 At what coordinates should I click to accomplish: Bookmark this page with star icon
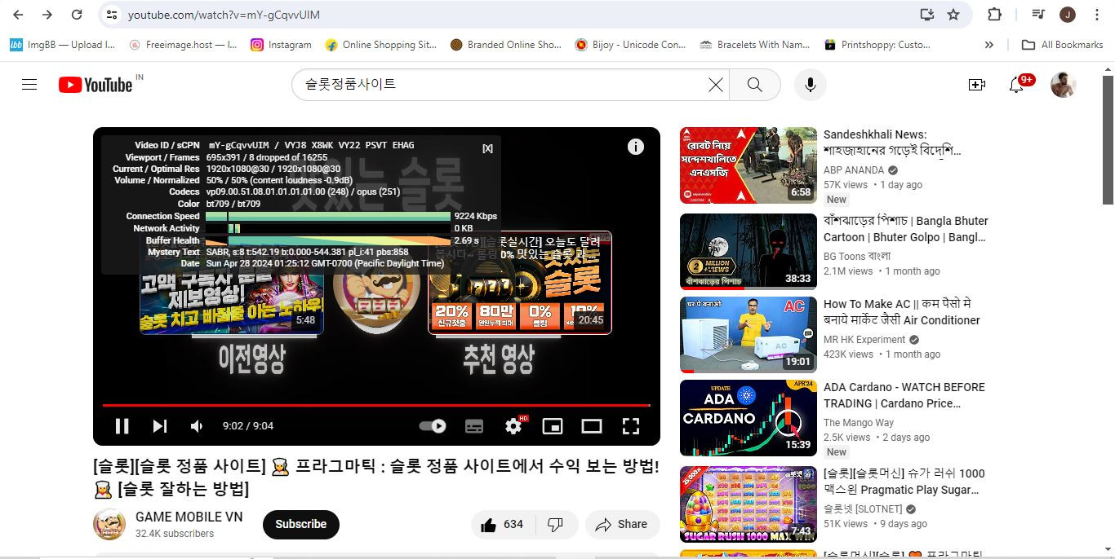pyautogui.click(x=953, y=15)
